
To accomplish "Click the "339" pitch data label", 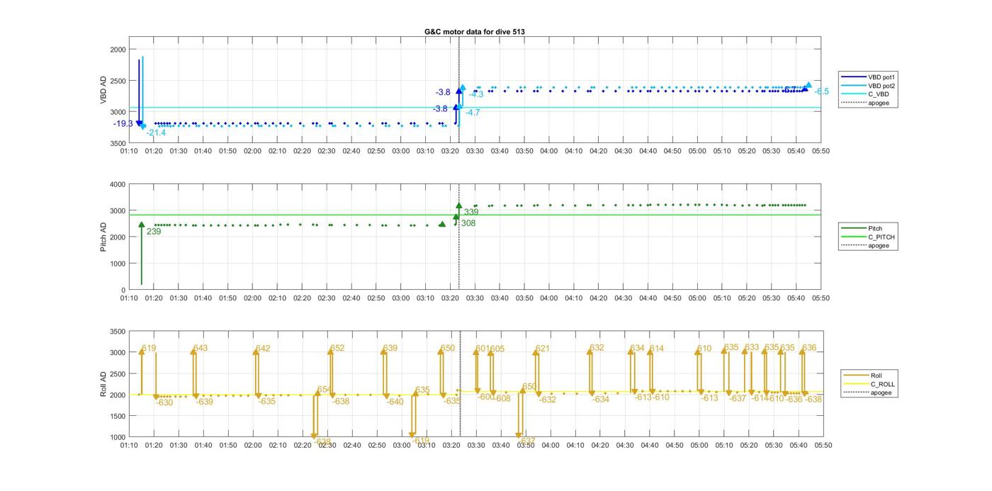I will click(x=471, y=212).
